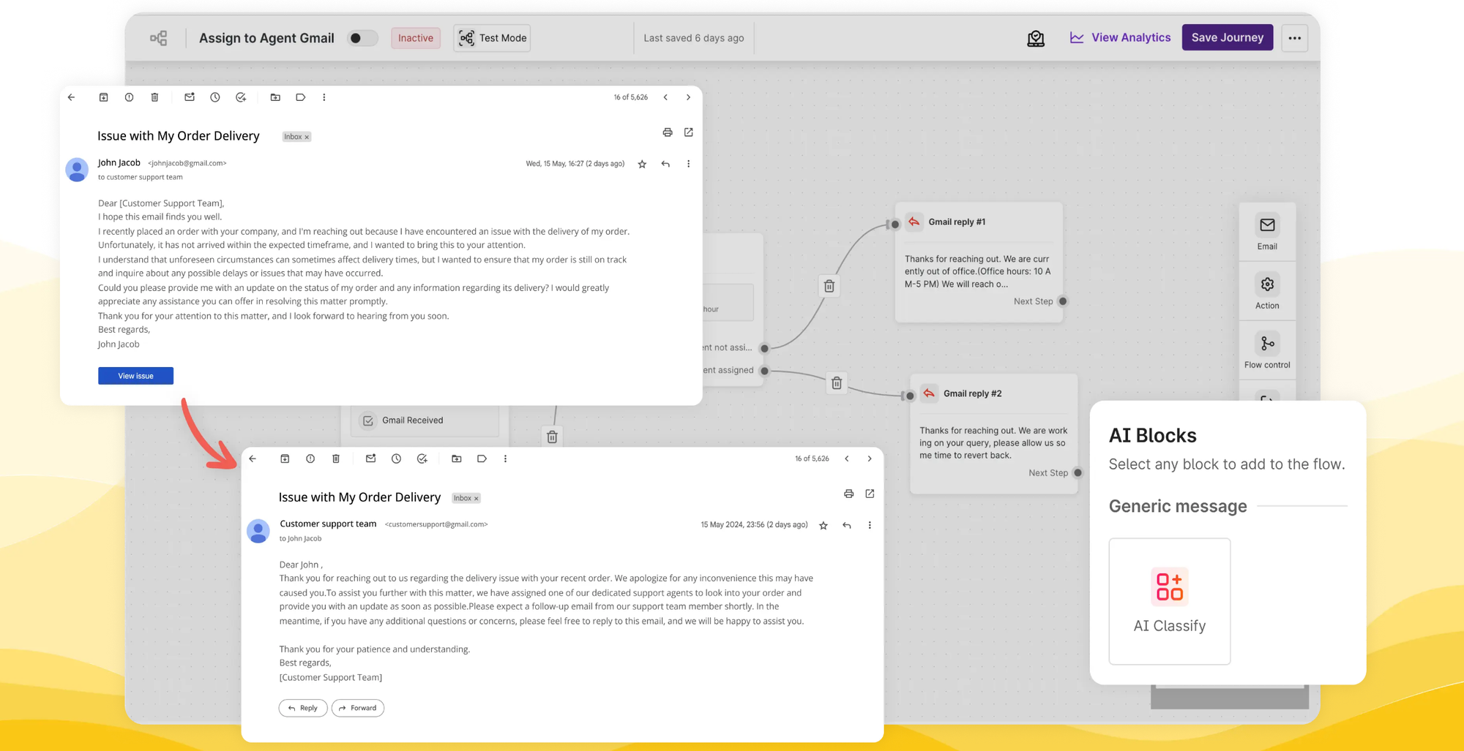This screenshot has width=1464, height=751.
Task: Open the Flow control block panel
Action: tap(1267, 350)
